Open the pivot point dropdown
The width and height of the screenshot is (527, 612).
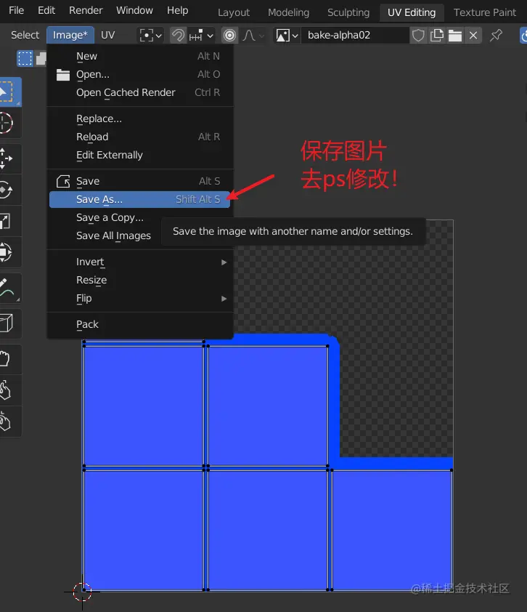point(151,36)
